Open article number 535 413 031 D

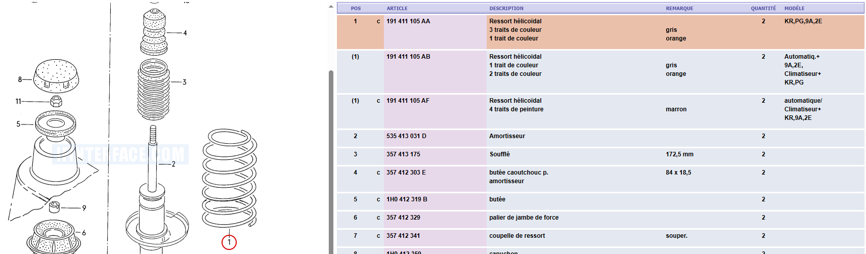(x=406, y=136)
